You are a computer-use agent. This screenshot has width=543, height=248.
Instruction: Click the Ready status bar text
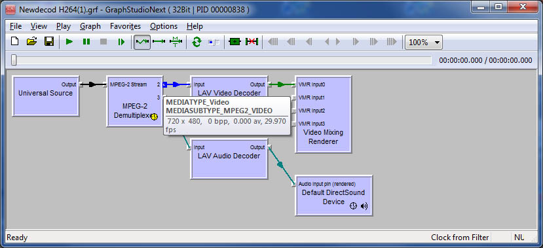pos(17,238)
